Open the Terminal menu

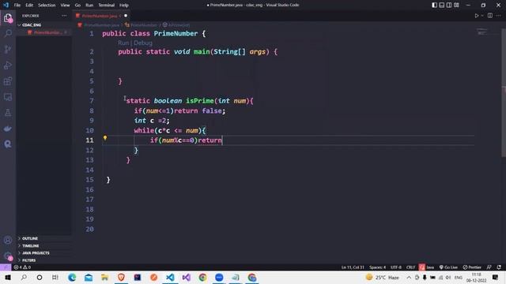tap(107, 6)
